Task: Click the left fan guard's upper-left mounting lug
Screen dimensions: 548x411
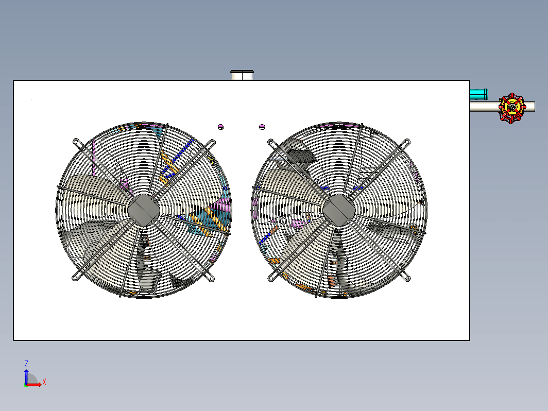Action: (77, 142)
